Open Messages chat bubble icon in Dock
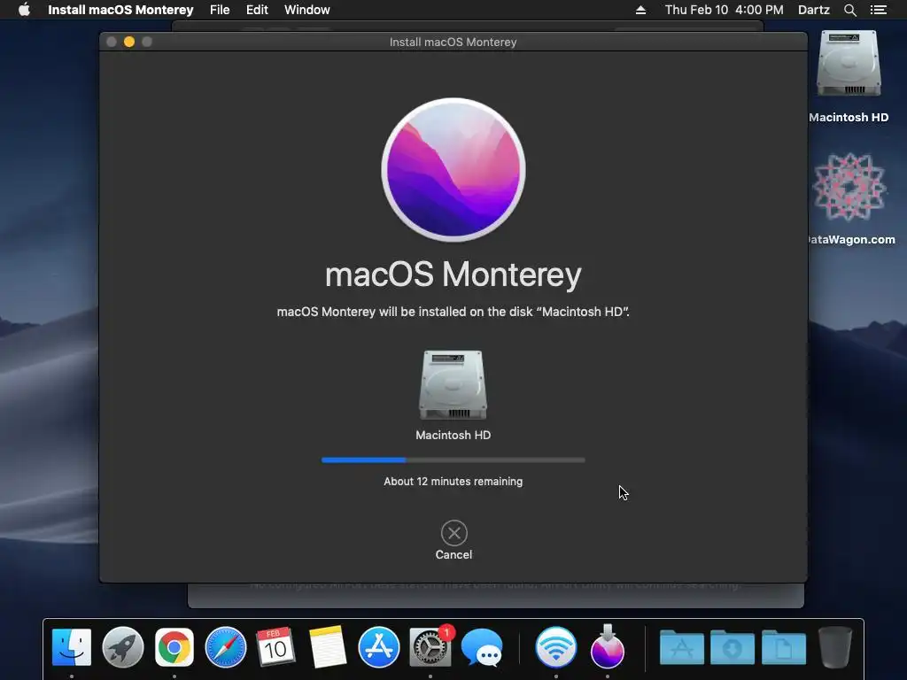Viewport: 907px width, 680px height. click(482, 647)
